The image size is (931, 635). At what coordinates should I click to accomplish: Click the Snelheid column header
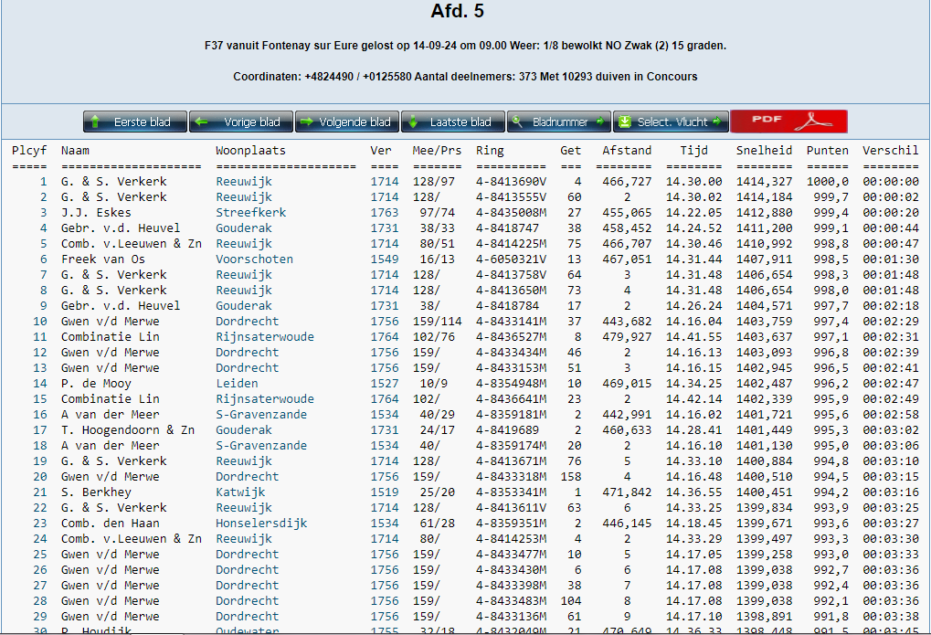764,151
